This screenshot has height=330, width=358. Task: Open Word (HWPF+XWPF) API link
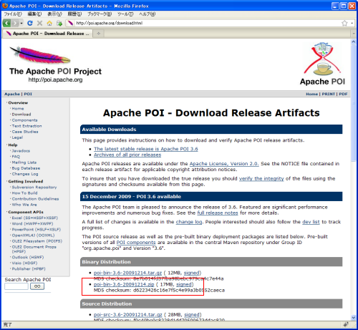32,223
